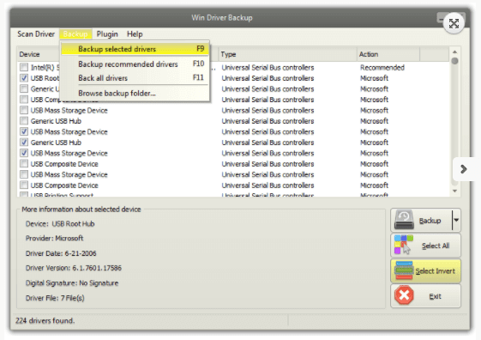Choose Back all drivers F11
Viewport: 481px width, 340px height.
pos(135,78)
